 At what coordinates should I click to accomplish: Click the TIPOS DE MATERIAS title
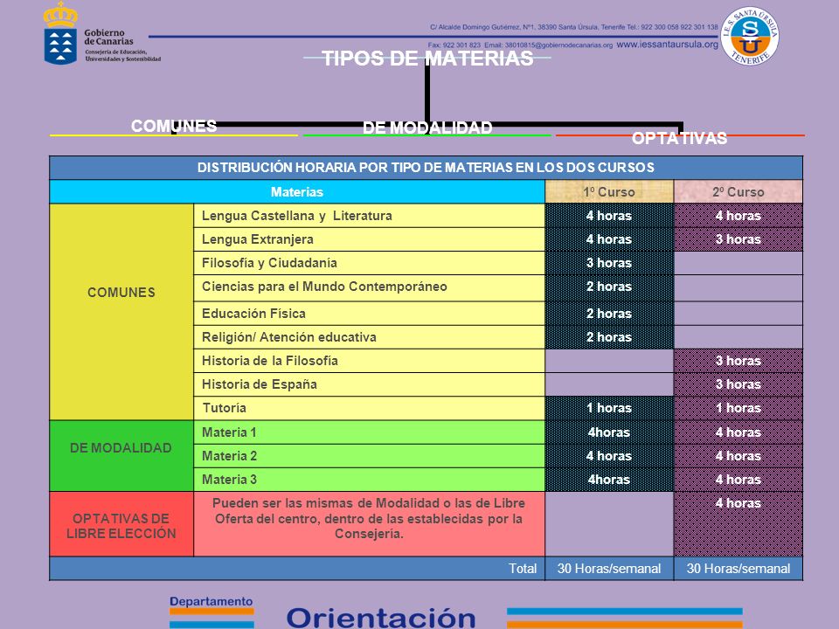(x=427, y=59)
